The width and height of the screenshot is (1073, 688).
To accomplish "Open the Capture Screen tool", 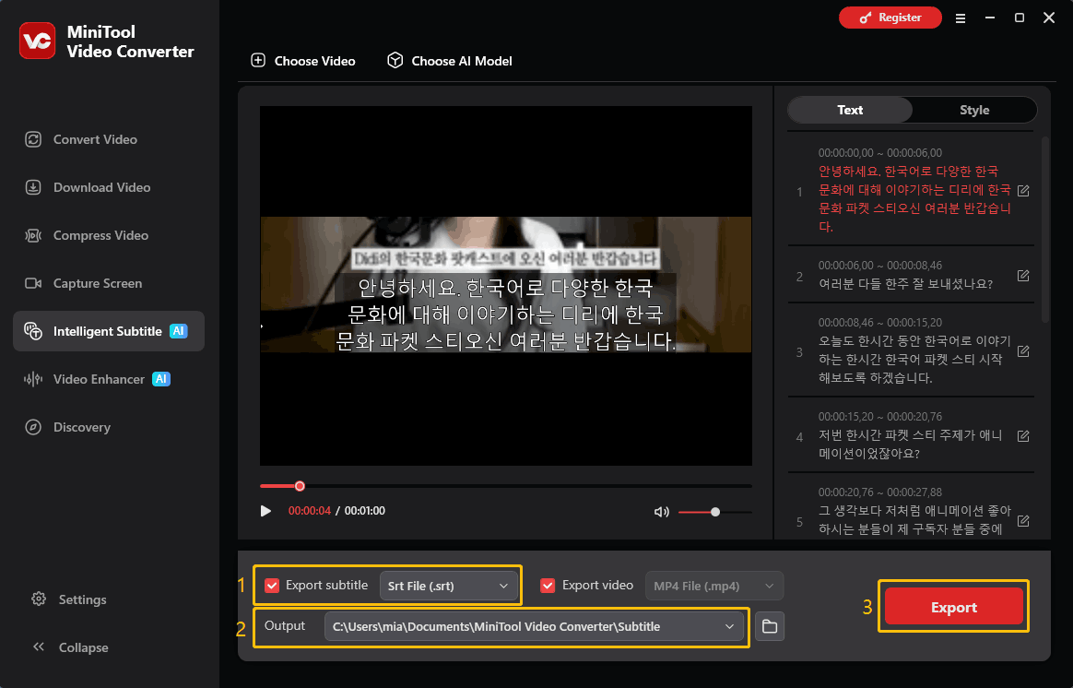I will click(109, 283).
